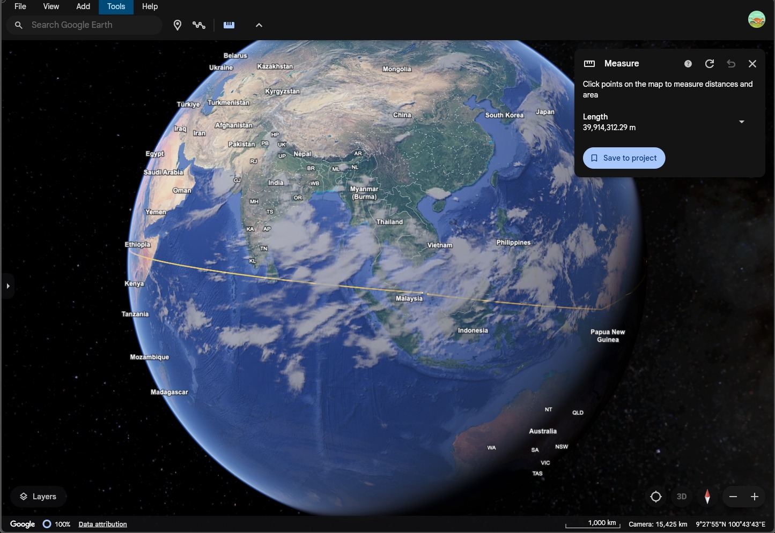Open the Layers button
Viewport: 775px width, 533px height.
coord(38,497)
